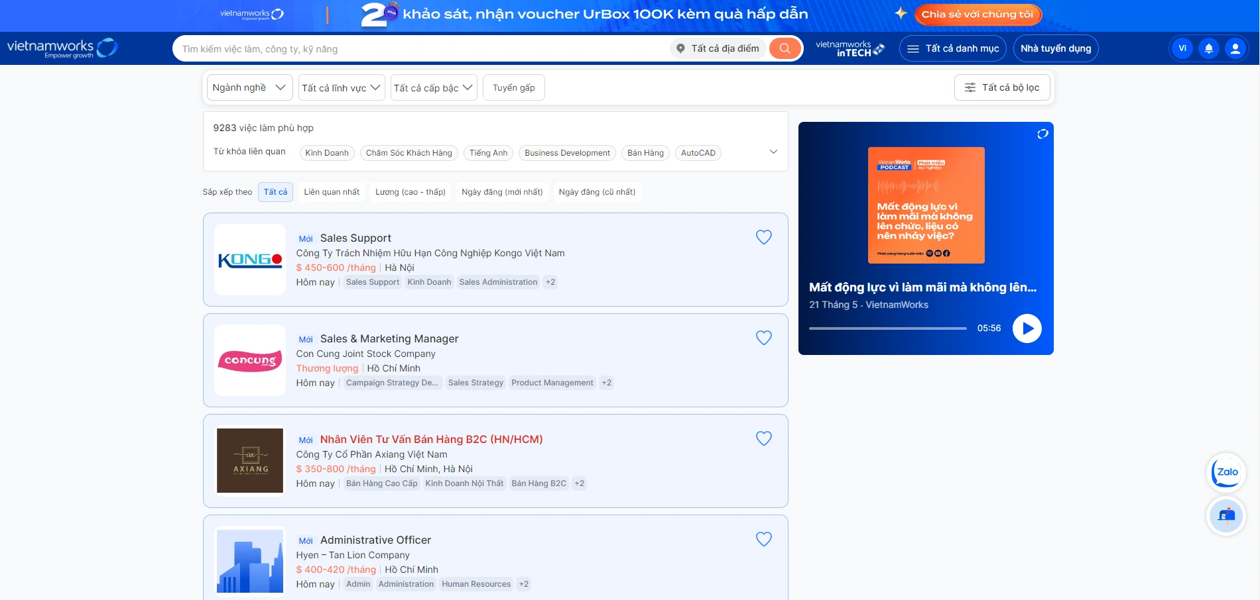Click the orange search magnifier button

(x=785, y=48)
